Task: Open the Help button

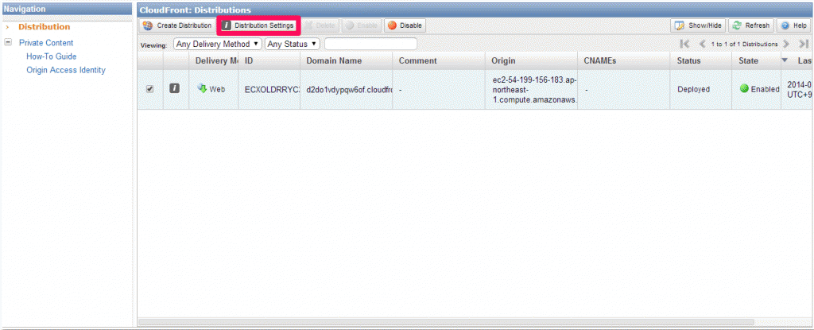Action: 794,25
